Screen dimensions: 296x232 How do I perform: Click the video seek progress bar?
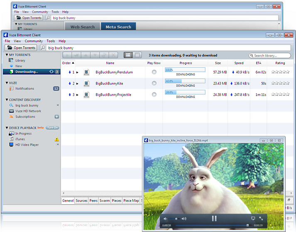212,225
